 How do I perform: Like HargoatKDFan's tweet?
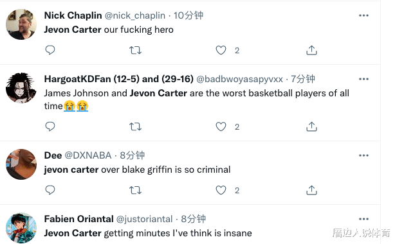point(221,126)
